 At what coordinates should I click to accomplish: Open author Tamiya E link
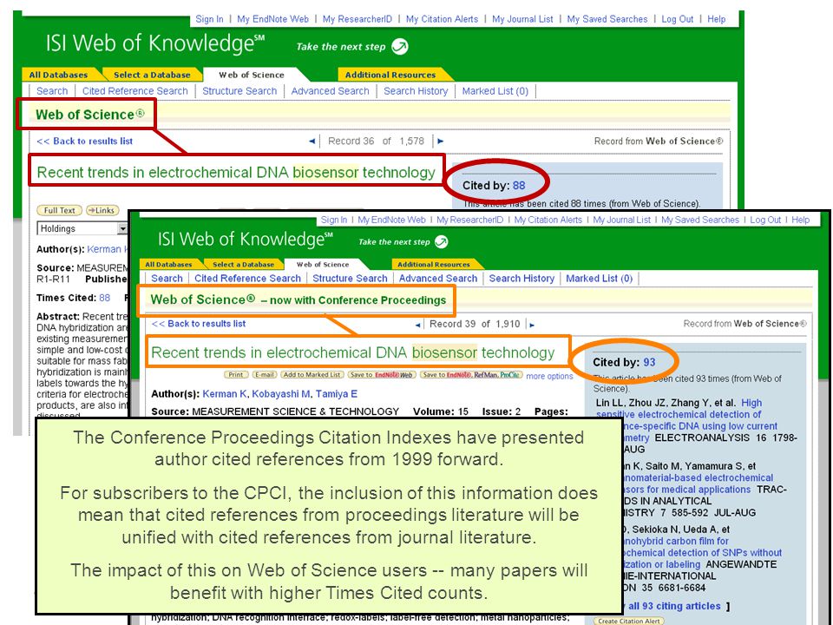pyautogui.click(x=337, y=394)
